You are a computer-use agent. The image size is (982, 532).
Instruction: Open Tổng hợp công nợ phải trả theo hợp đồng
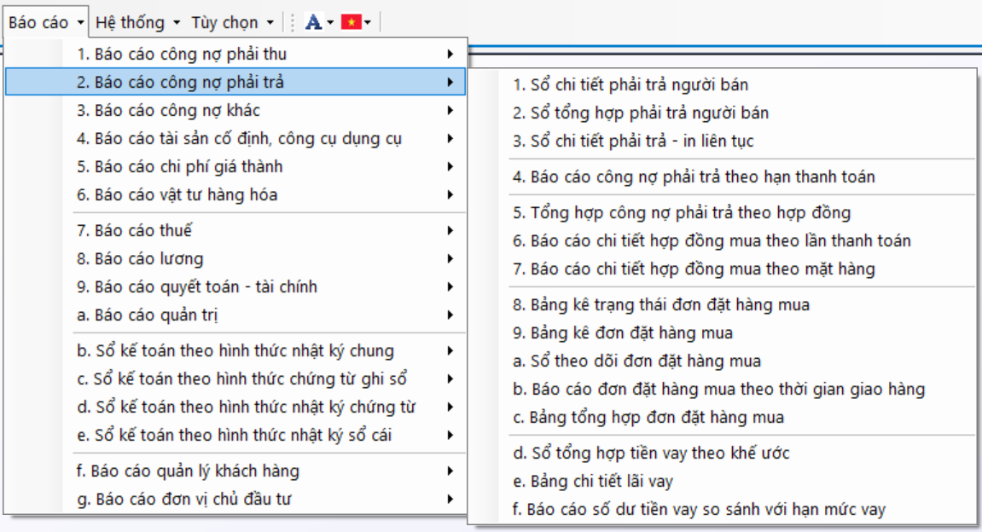[x=682, y=212]
